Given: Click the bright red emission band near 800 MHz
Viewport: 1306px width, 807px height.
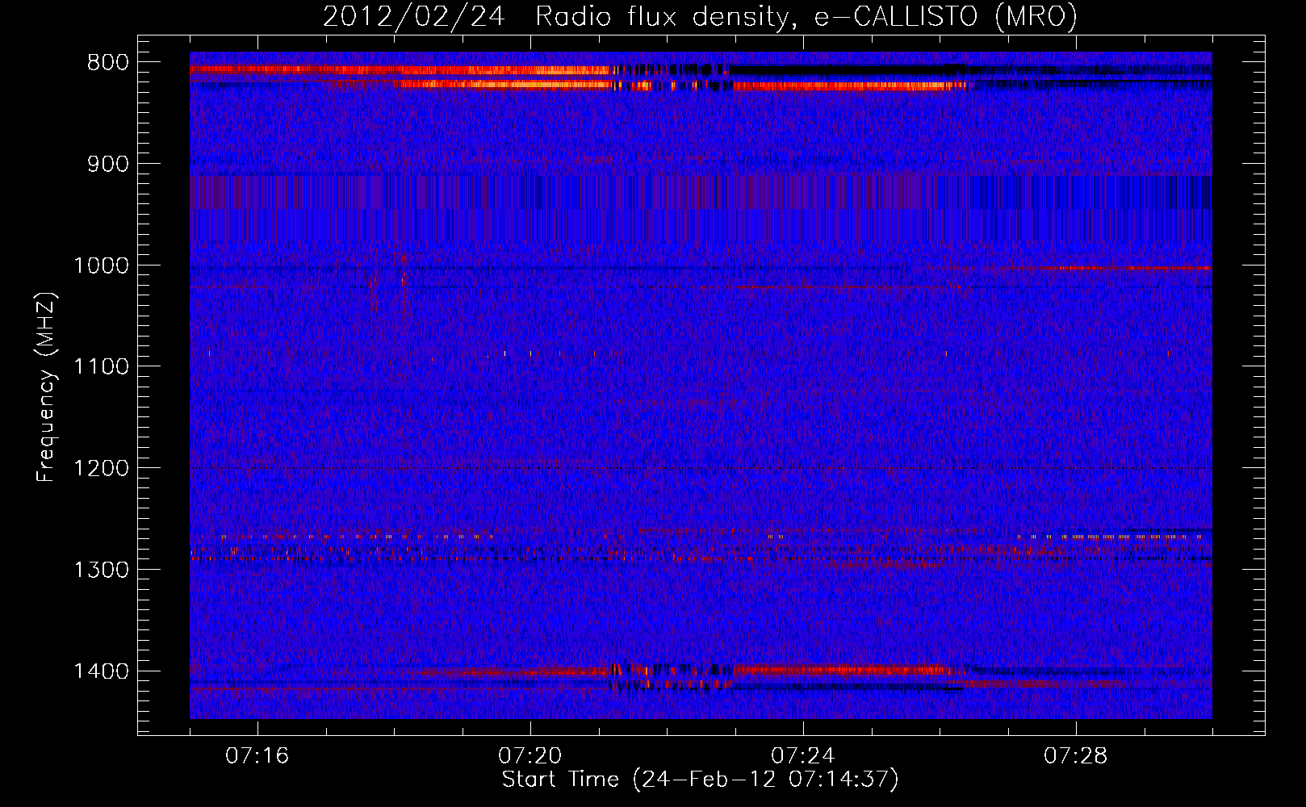Looking at the screenshot, I should point(400,70).
